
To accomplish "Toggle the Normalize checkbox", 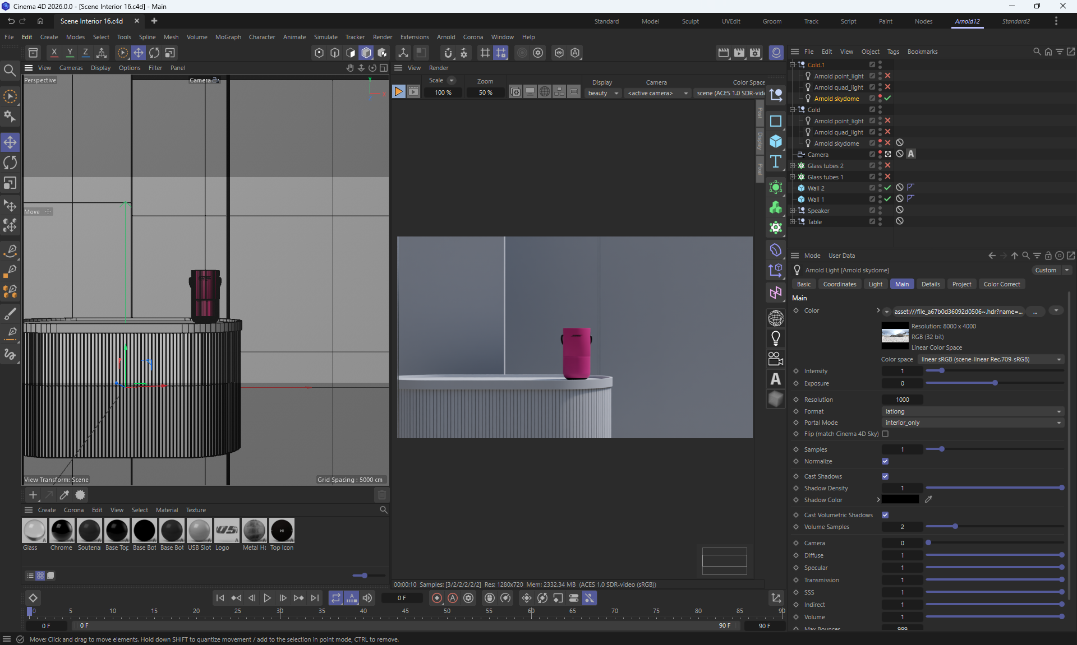I will point(885,461).
